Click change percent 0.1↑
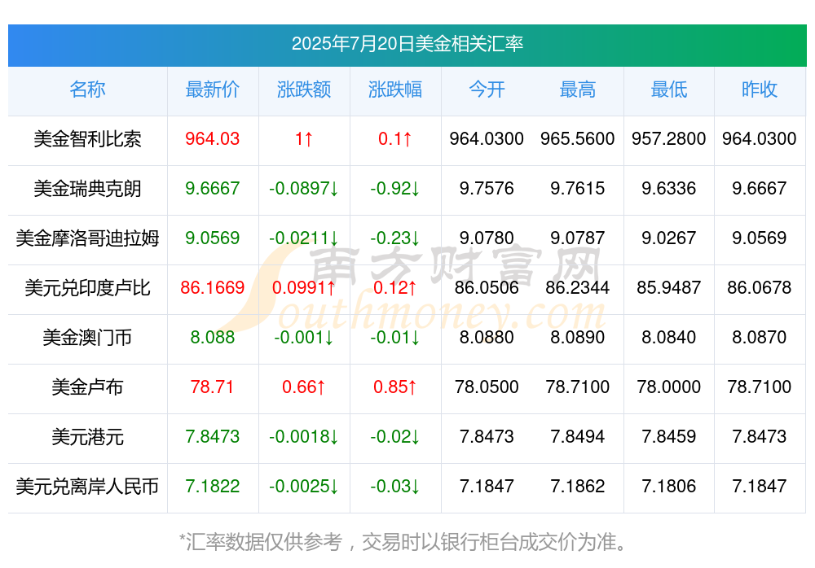The image size is (815, 568). [x=395, y=138]
